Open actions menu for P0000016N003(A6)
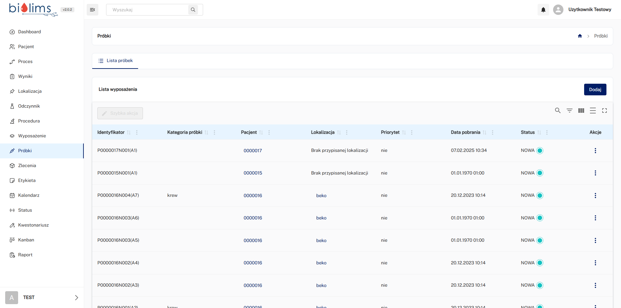Image resolution: width=621 pixels, height=308 pixels. point(595,218)
